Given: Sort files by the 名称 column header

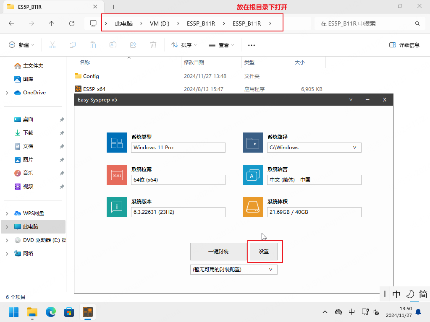Looking at the screenshot, I should (85, 62).
